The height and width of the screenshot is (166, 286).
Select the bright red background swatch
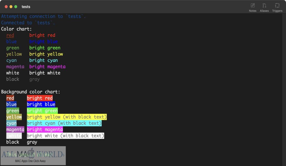[x=40, y=98]
